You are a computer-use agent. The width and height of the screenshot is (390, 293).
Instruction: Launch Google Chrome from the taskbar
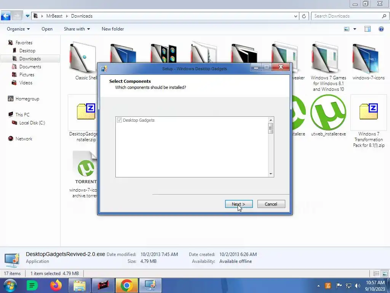point(126,285)
